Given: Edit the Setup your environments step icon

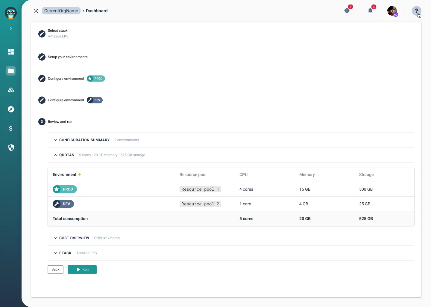Looking at the screenshot, I should 42,57.
